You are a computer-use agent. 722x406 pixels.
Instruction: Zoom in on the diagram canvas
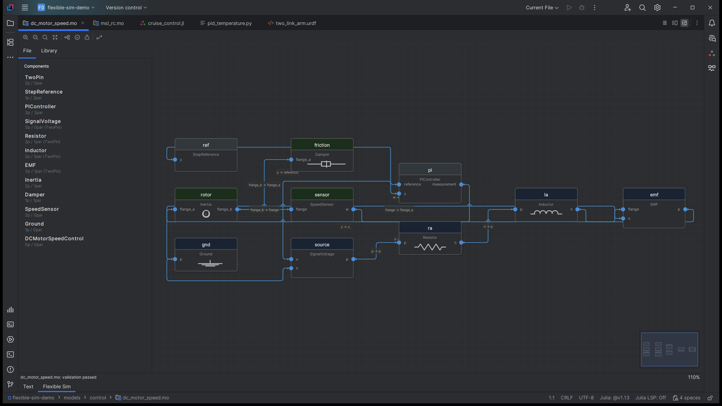click(25, 37)
